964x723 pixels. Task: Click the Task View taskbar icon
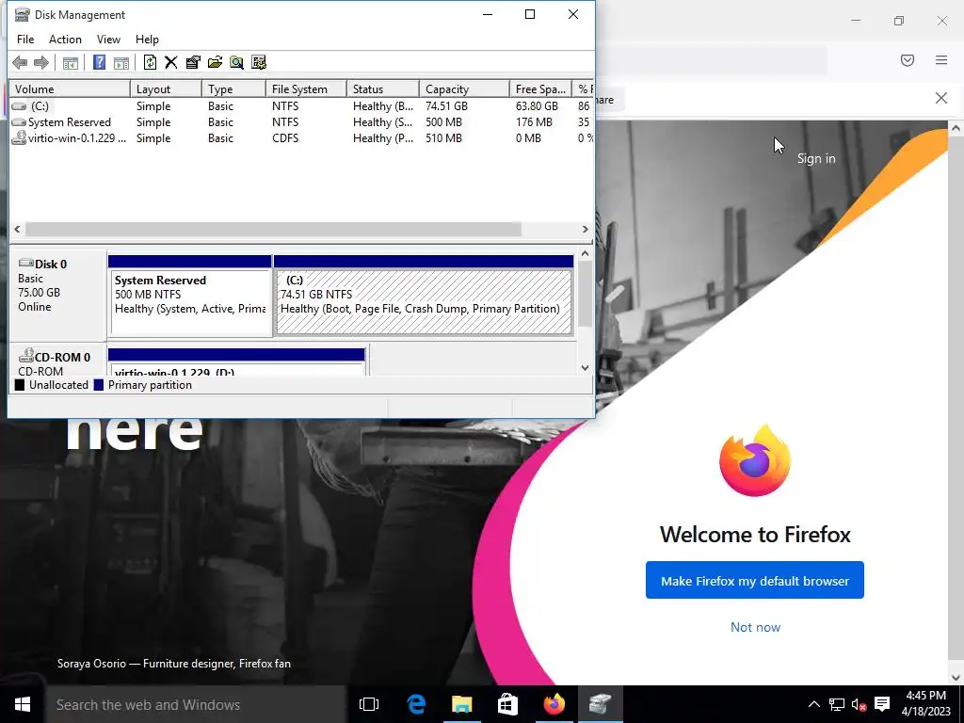pos(369,704)
